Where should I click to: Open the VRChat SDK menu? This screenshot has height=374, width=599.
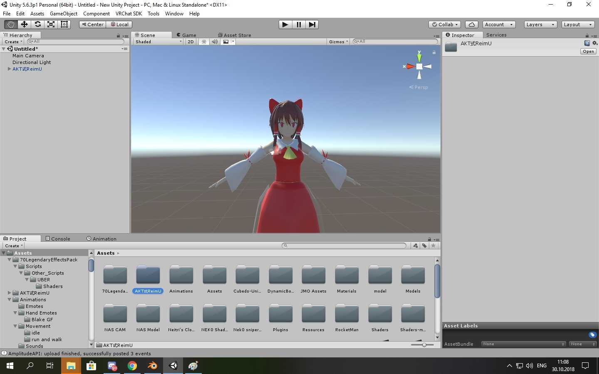pos(129,14)
